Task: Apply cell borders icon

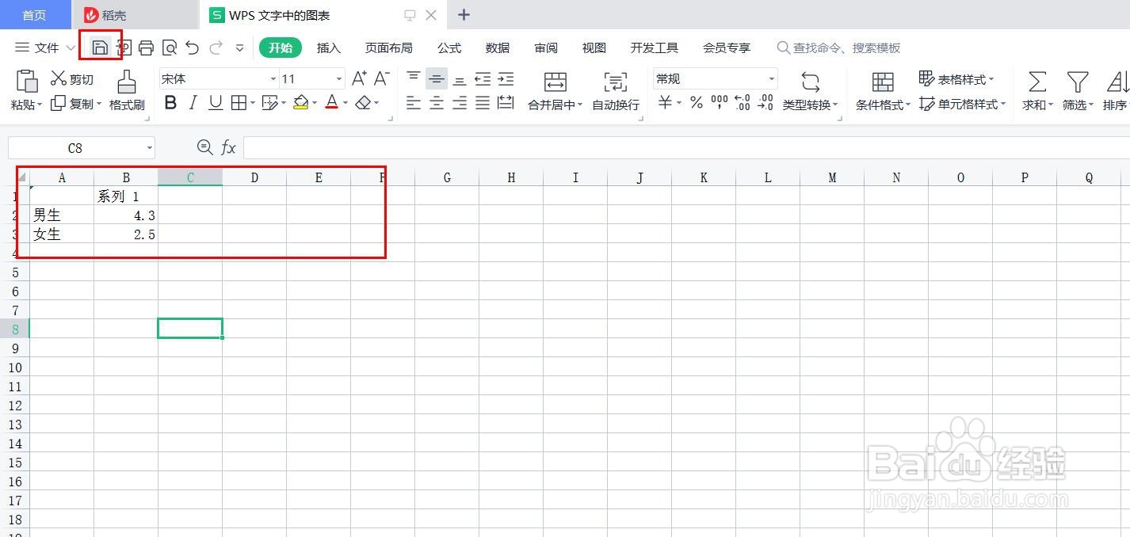Action: (x=239, y=103)
